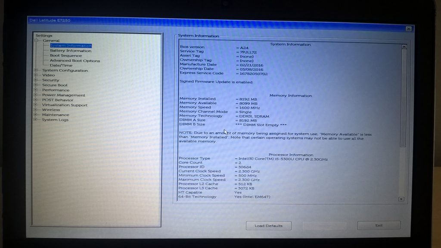Screen dimensions: 441x248
Task: Click the Processor Information heading
Action: click(291, 155)
